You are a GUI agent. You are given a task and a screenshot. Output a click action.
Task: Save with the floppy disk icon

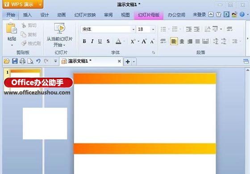(15, 61)
